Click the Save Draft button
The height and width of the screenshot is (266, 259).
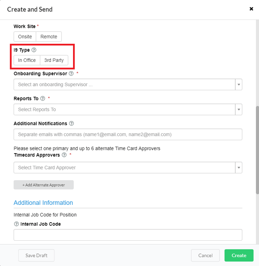pyautogui.click(x=36, y=255)
